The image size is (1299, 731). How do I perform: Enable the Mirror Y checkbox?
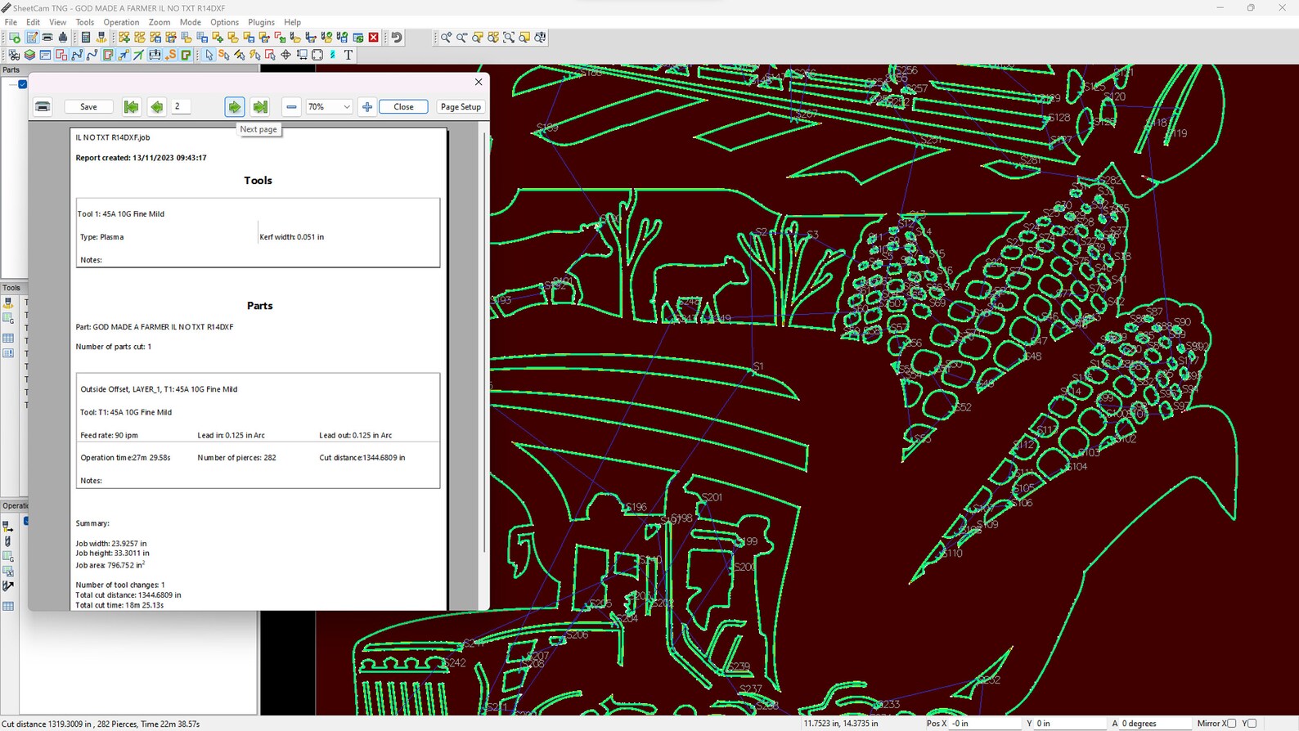pos(1252,724)
